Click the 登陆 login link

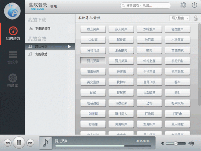(x=54, y=7)
